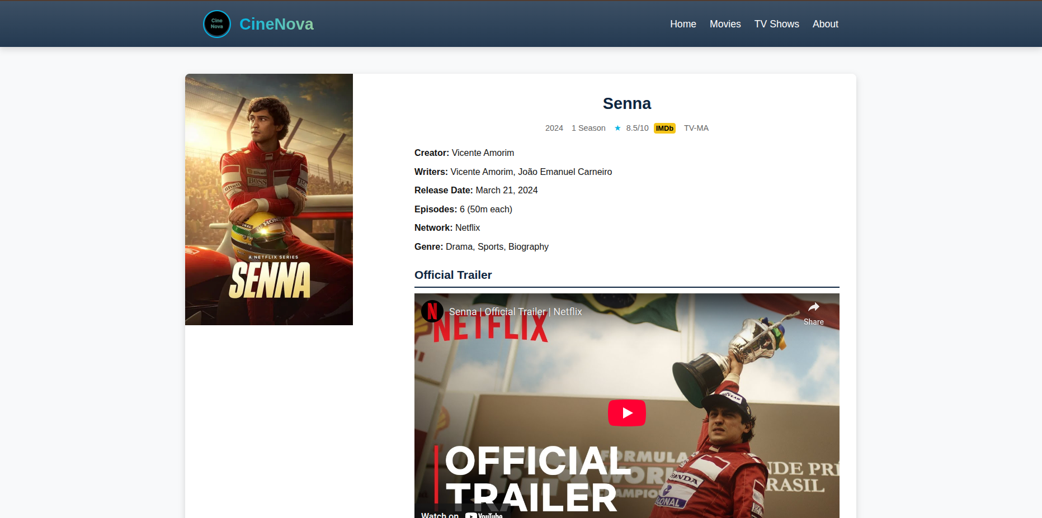Image resolution: width=1042 pixels, height=518 pixels.
Task: Select the 1 Season label
Action: pyautogui.click(x=588, y=129)
